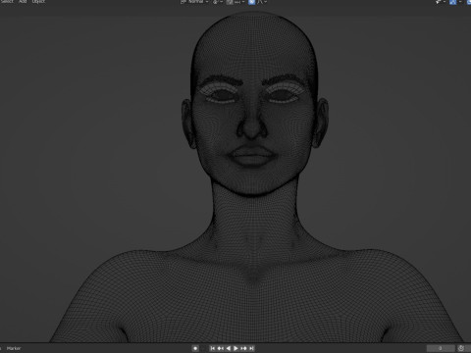The height and width of the screenshot is (353, 471).
Task: Open the pivot point dropdown
Action: [218, 2]
